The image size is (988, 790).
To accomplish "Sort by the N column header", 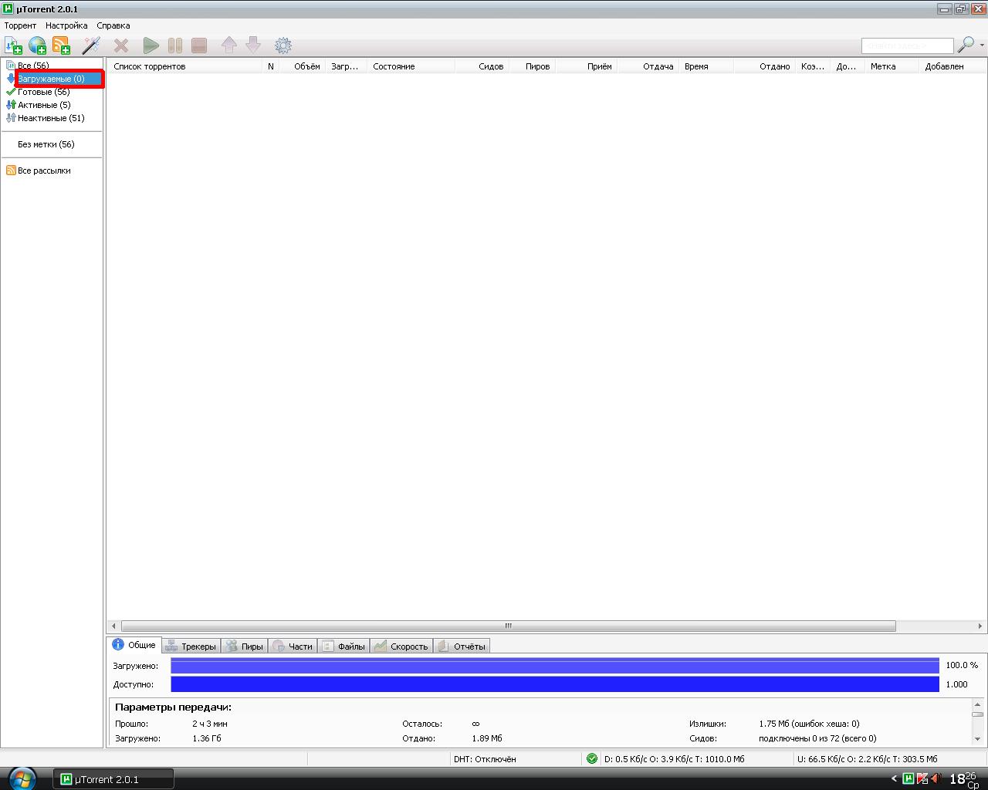I will coord(270,66).
